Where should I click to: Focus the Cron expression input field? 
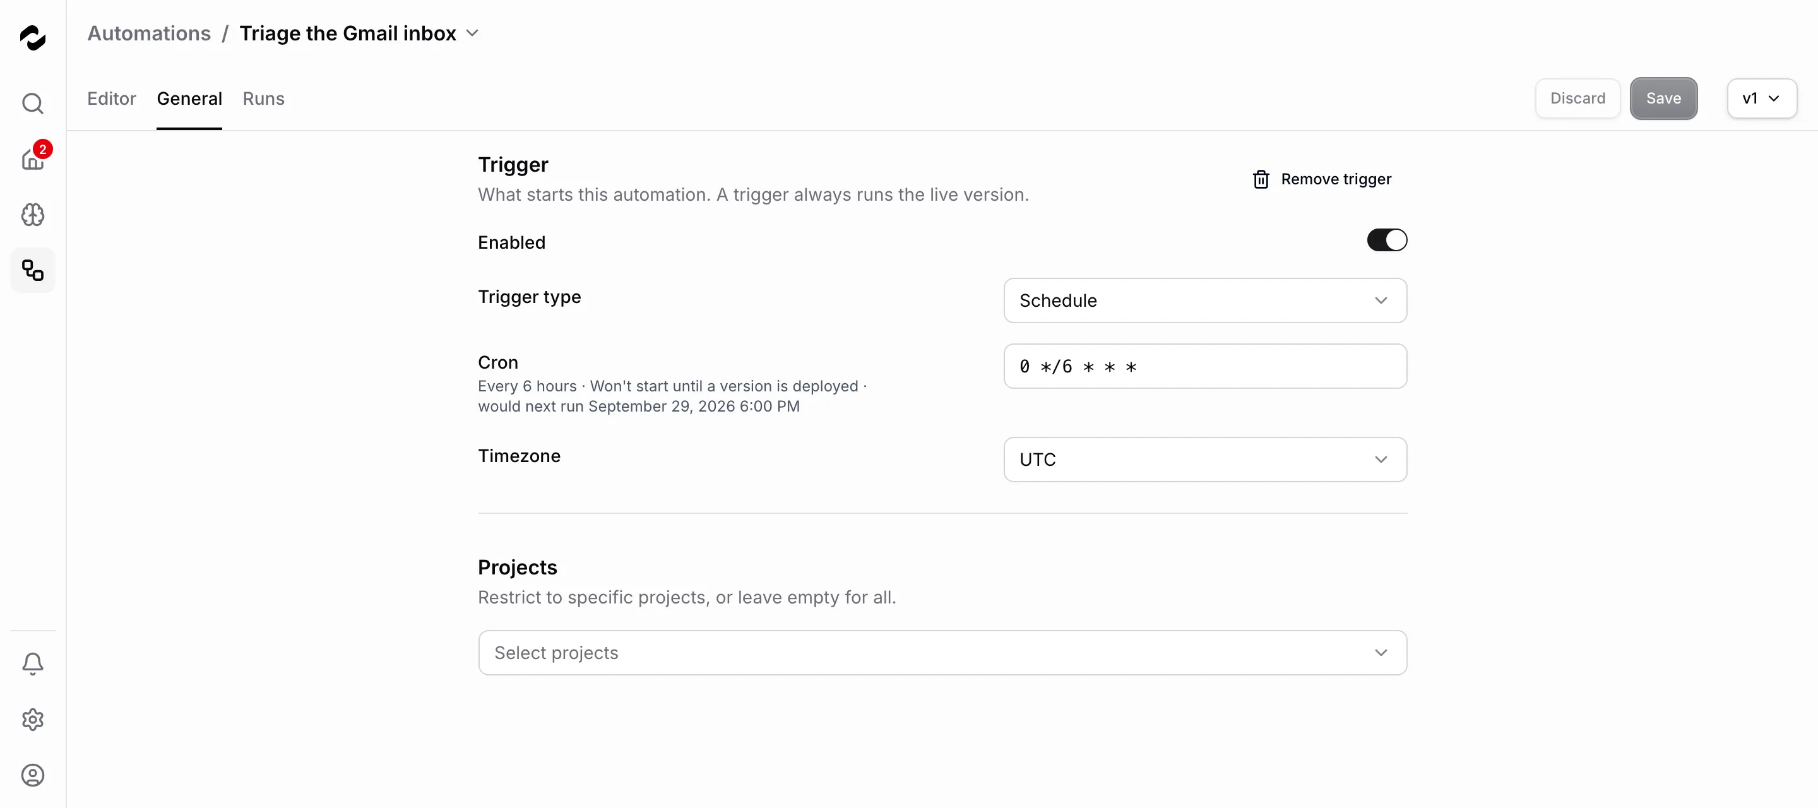pos(1204,366)
